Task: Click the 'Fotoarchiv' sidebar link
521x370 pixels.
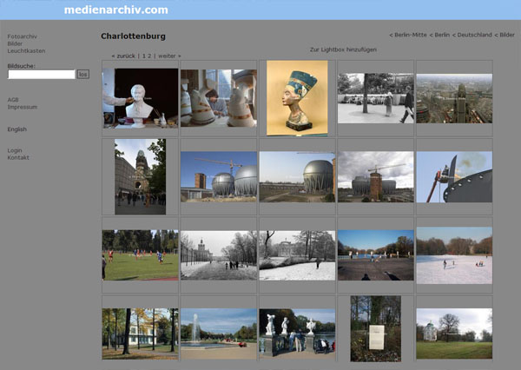Action: tap(22, 36)
